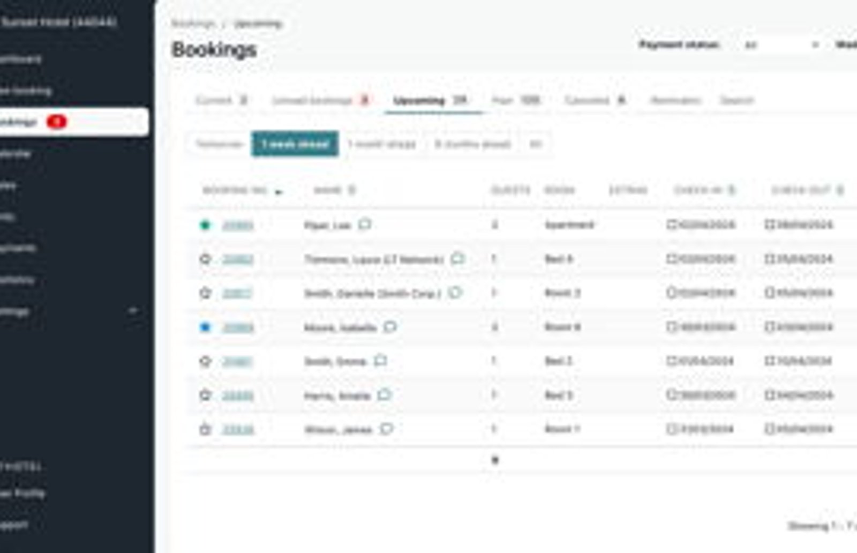
Task: Open the note icon beside Piper, Lee
Action: point(365,224)
